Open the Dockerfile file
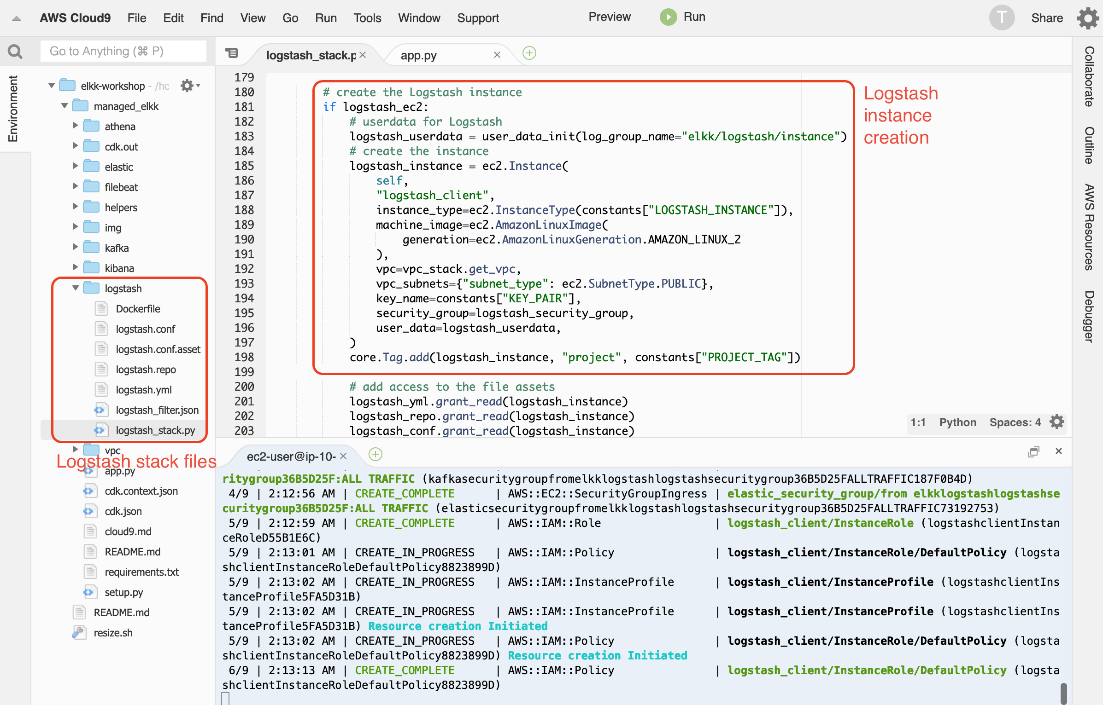 click(x=138, y=309)
